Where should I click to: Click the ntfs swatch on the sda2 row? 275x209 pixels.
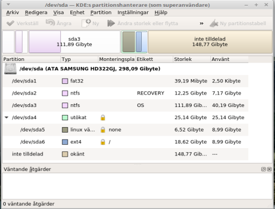point(65,93)
